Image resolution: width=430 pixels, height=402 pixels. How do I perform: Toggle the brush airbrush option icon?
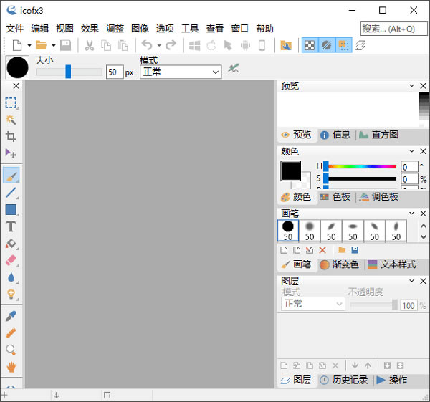click(234, 69)
